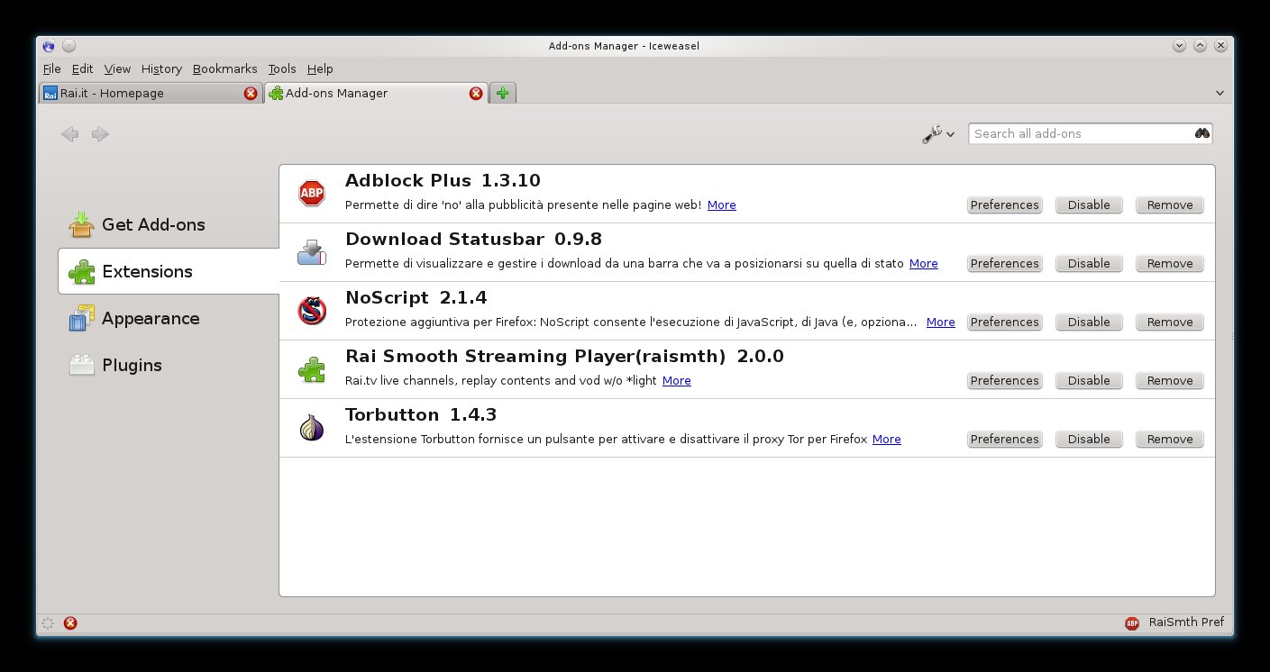1270x672 pixels.
Task: Remove the Rai Smooth Streaming Player
Action: coord(1170,381)
